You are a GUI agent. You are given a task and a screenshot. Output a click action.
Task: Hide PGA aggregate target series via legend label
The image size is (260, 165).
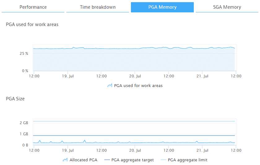coord(132,160)
